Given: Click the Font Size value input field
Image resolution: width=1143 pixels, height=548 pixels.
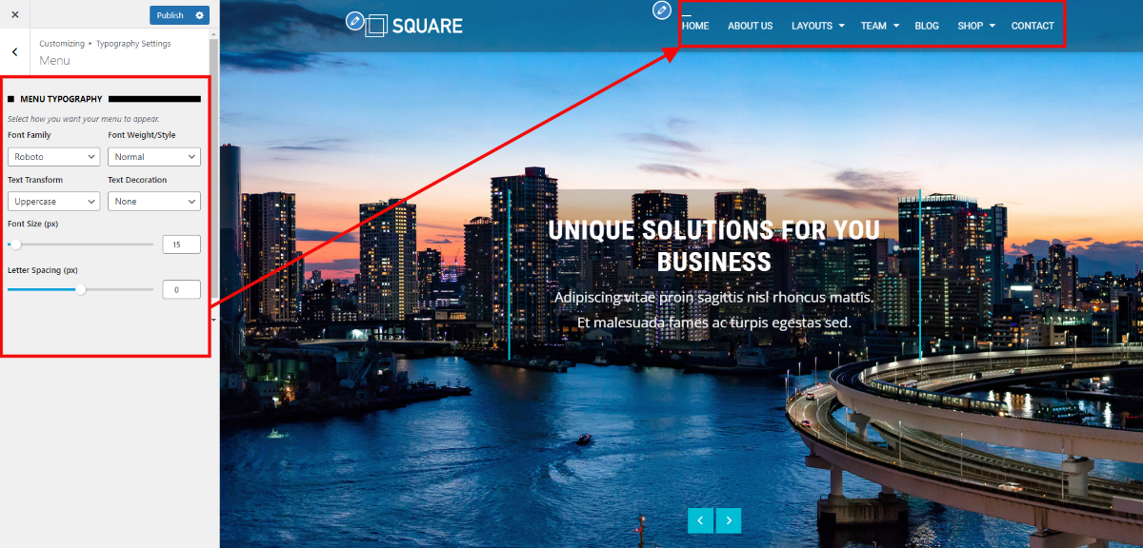Looking at the screenshot, I should pos(181,245).
